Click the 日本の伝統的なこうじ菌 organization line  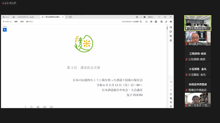click(x=108, y=80)
